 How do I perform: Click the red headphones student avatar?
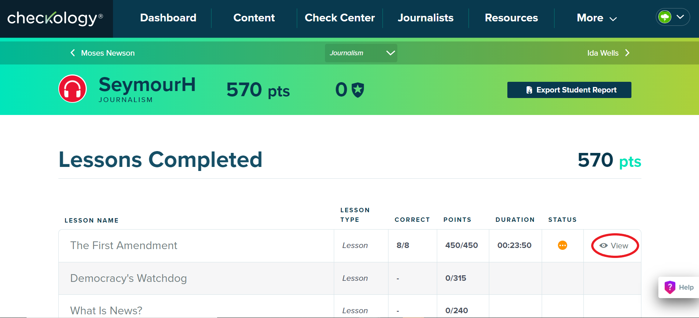73,89
